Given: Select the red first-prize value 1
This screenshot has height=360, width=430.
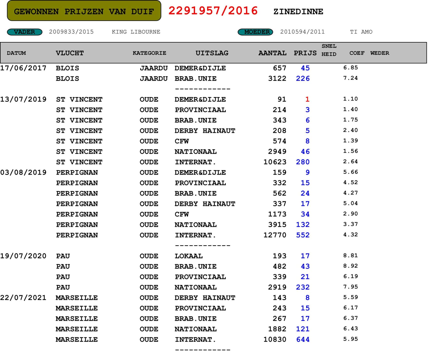Looking at the screenshot, I should pos(307,99).
